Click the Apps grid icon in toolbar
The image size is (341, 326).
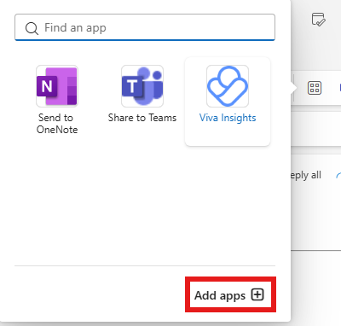point(315,88)
